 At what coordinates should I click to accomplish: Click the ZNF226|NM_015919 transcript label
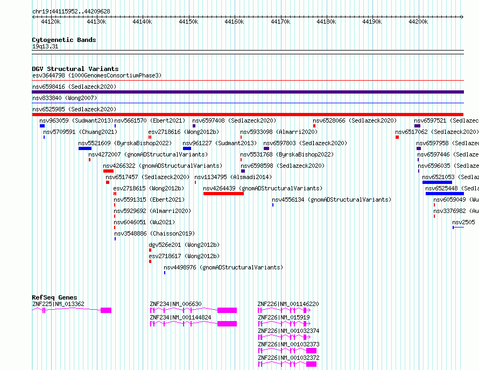(x=284, y=317)
